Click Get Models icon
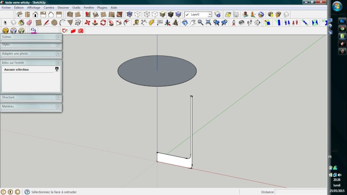 point(270,15)
